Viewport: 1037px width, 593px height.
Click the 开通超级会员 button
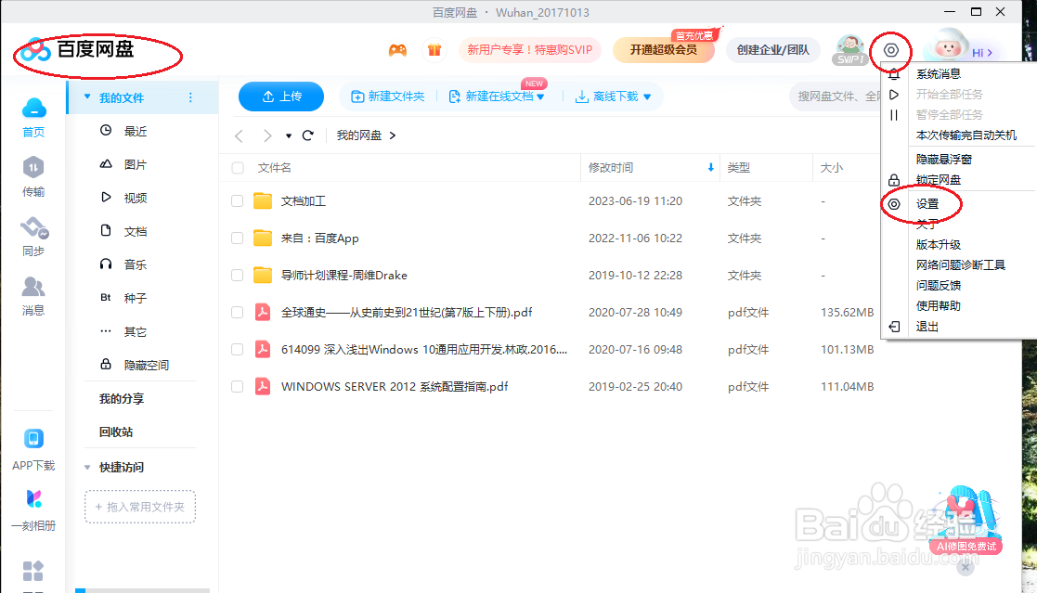tap(664, 50)
